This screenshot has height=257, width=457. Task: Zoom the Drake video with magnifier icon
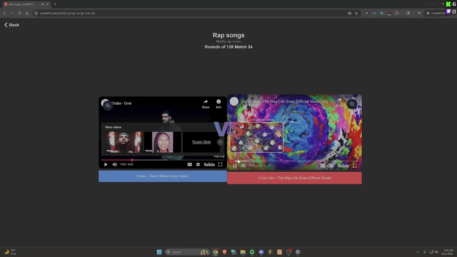pyautogui.click(x=107, y=106)
